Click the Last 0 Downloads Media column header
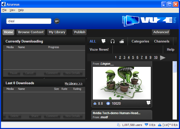The height and width of the screenshot is (129, 180). point(10,89)
